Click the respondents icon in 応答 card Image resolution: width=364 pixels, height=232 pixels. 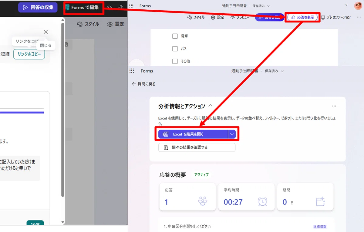pyautogui.click(x=203, y=201)
